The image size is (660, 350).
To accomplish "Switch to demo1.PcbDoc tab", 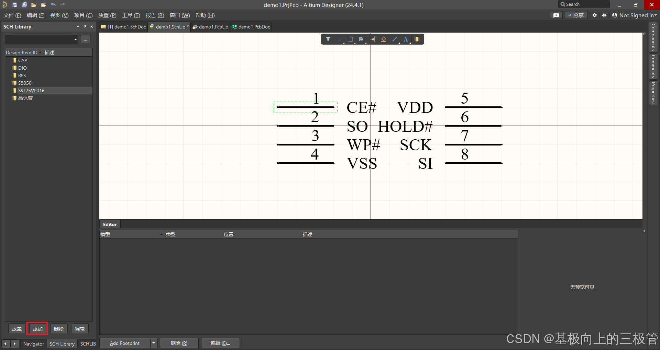I will coord(251,27).
